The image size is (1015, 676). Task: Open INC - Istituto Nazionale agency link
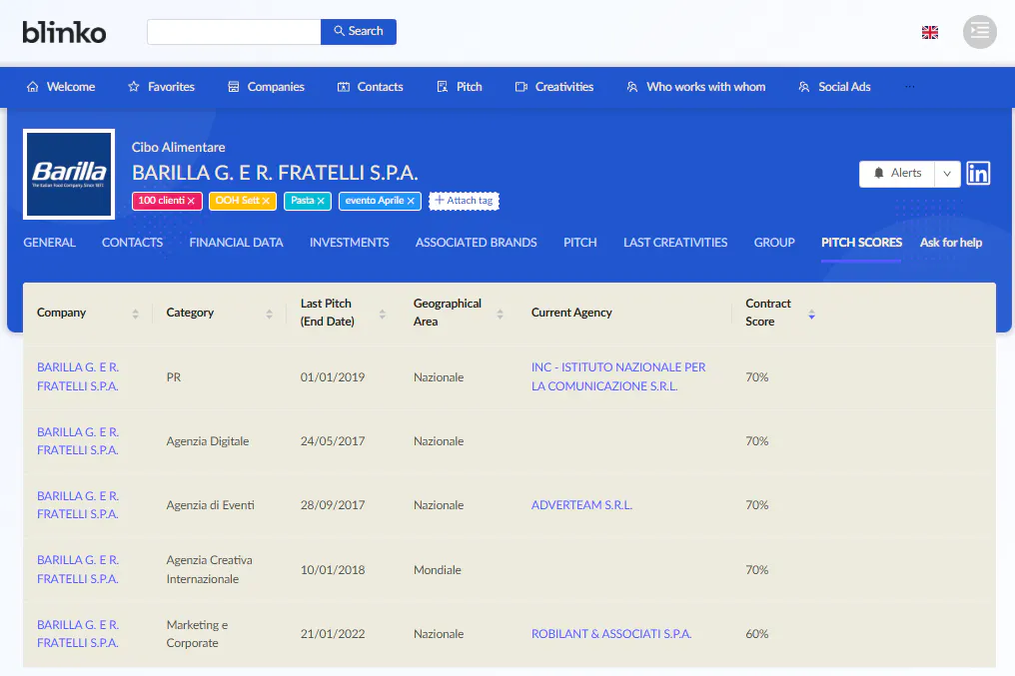(618, 376)
